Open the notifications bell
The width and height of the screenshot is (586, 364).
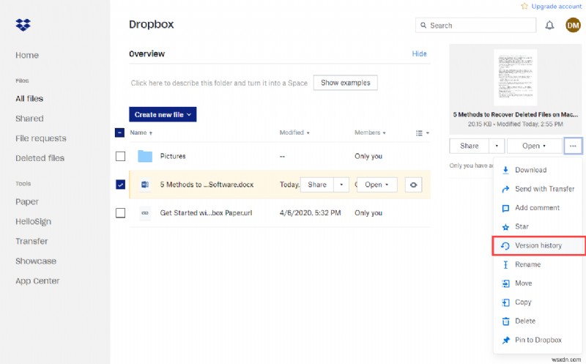pos(549,26)
